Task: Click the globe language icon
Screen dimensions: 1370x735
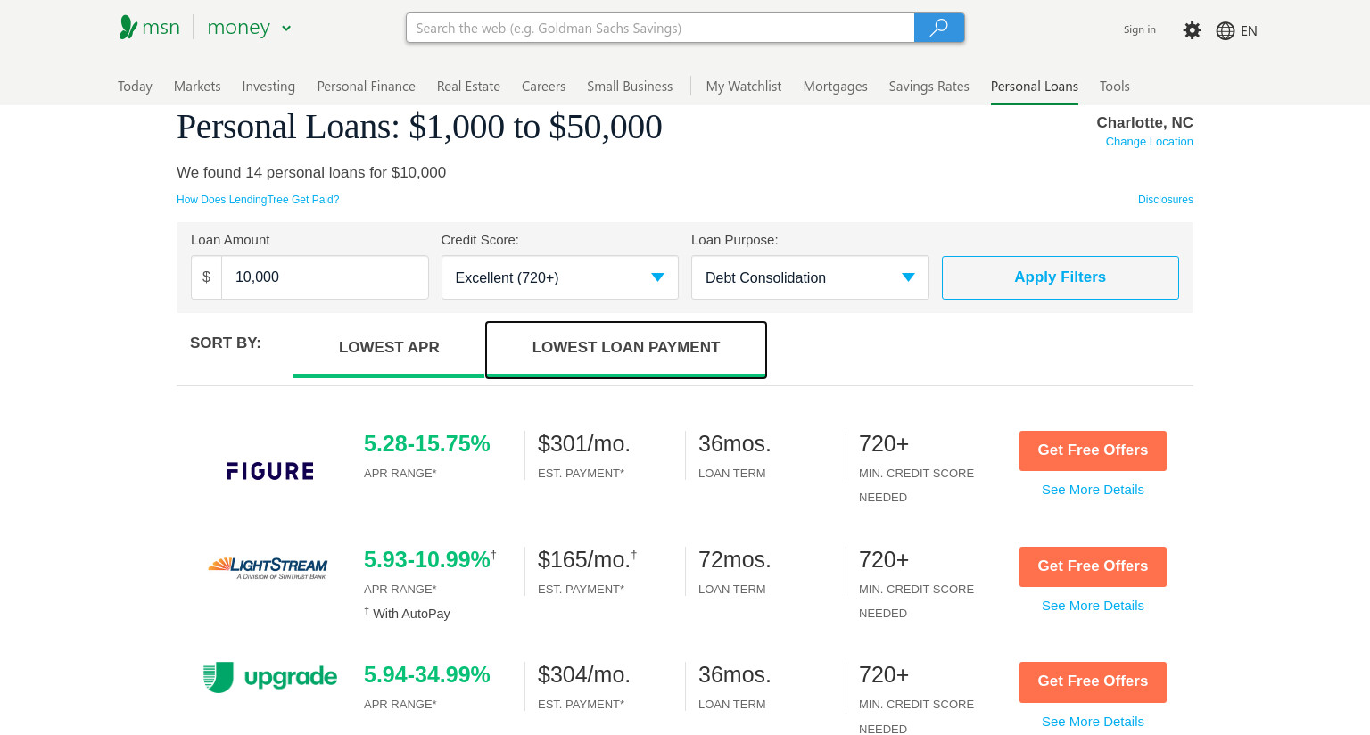Action: (1226, 30)
